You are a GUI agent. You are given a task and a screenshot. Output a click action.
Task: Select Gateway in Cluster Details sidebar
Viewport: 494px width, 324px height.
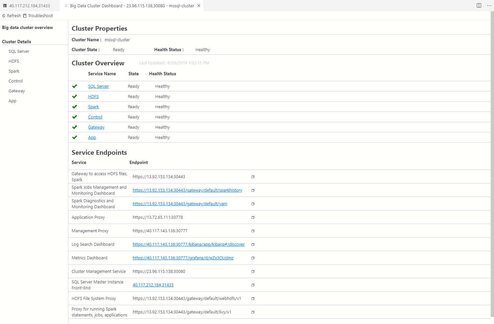click(17, 91)
